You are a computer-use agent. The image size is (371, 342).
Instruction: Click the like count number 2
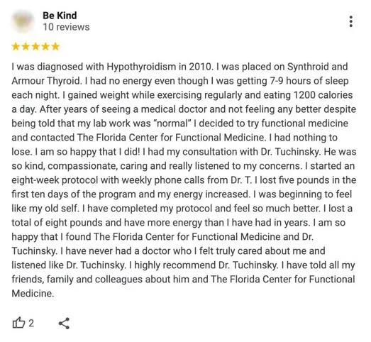pyautogui.click(x=31, y=323)
